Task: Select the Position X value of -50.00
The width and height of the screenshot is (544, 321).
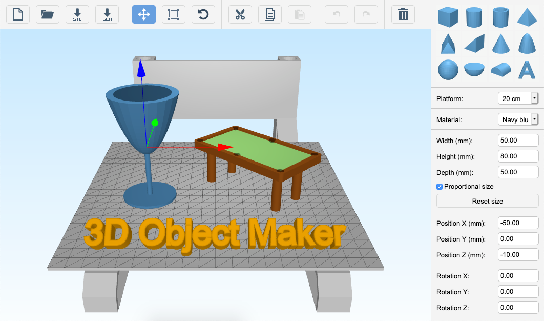Action: click(x=518, y=223)
